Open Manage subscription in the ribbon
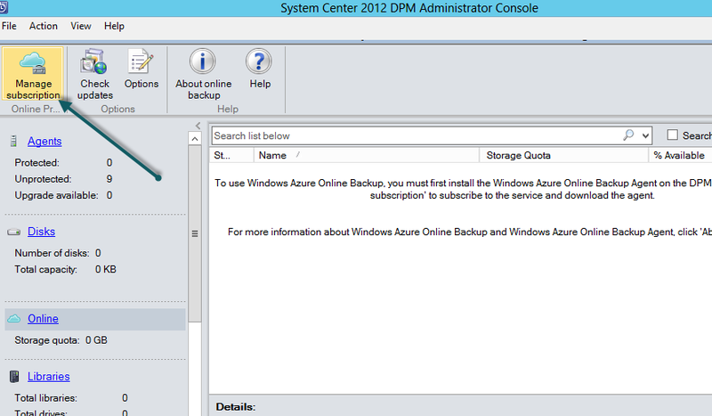Screen dimensions: 712x416 click(x=33, y=74)
